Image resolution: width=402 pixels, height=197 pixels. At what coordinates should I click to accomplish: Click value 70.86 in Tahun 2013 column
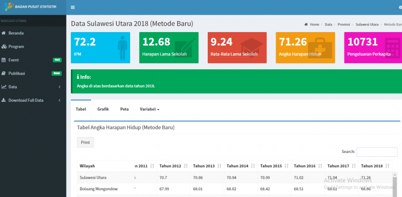pos(198,177)
